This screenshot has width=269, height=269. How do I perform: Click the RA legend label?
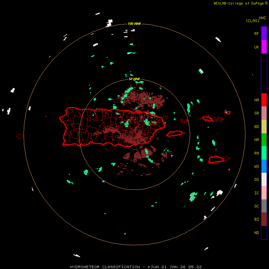pos(256,153)
